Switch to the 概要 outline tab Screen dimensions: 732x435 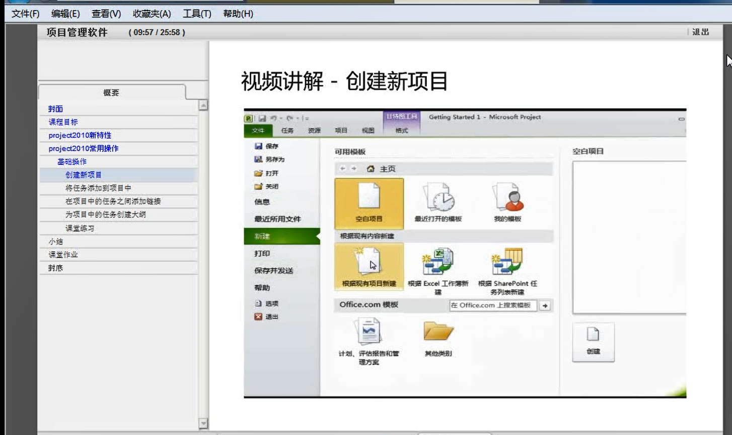tap(111, 93)
